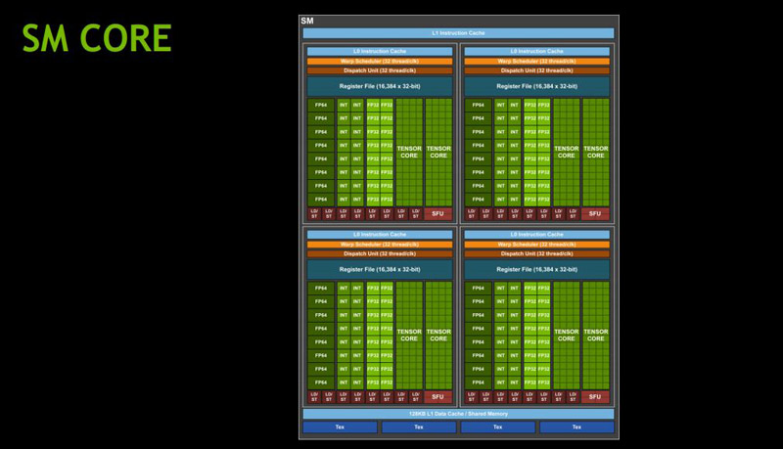The width and height of the screenshot is (783, 449).
Task: Select the SFU block in top-right partition
Action: (x=595, y=213)
